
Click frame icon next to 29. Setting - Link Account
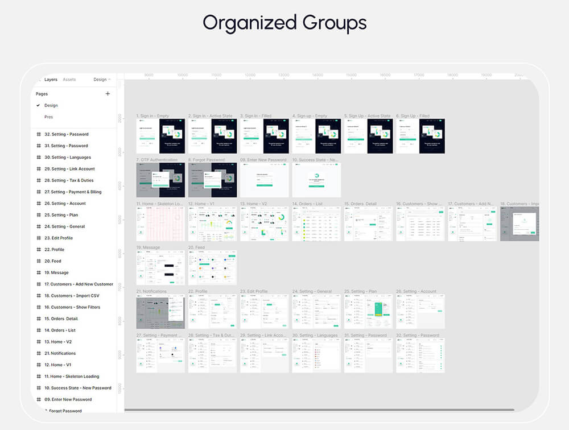pyautogui.click(x=39, y=169)
